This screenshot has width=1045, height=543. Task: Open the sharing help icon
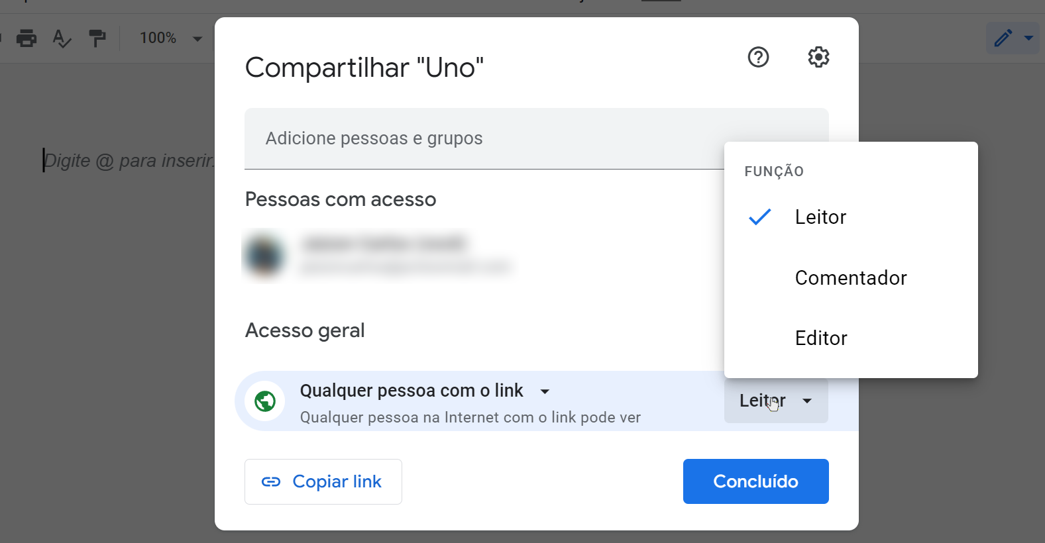(757, 58)
